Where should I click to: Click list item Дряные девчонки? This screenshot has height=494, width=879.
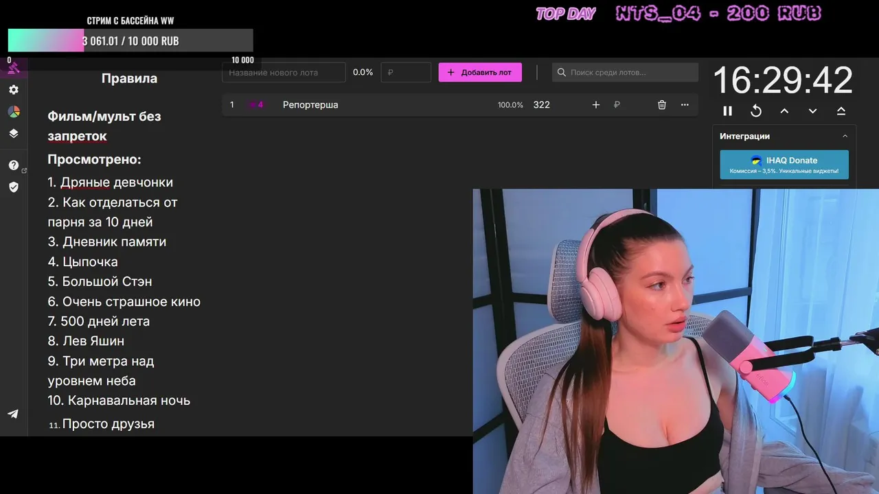pos(110,183)
